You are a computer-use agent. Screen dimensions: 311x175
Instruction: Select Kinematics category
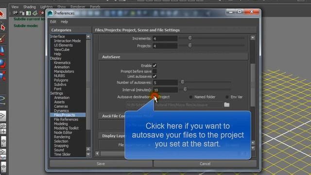62,63
